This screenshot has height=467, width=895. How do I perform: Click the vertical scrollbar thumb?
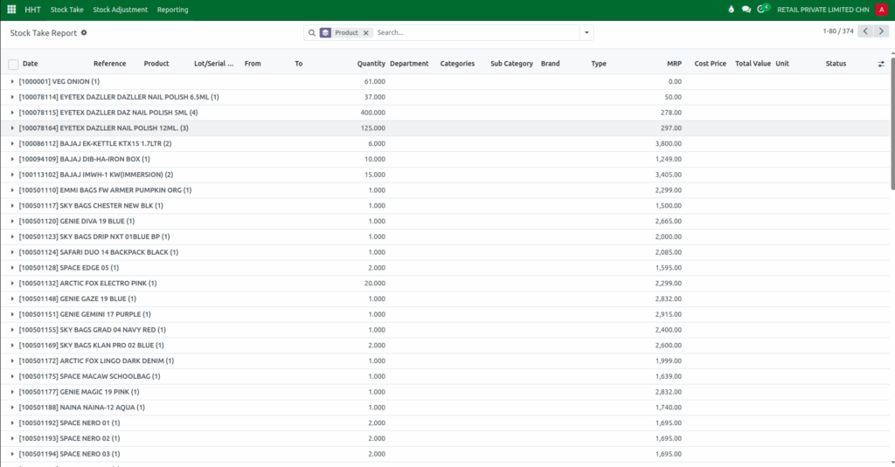892,122
